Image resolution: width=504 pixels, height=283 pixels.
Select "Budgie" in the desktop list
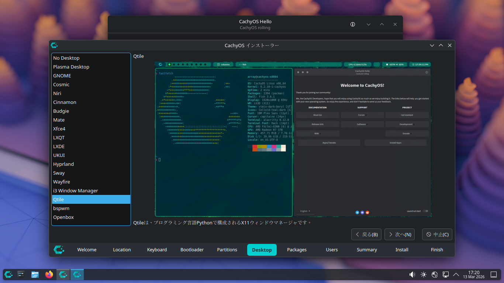point(91,111)
